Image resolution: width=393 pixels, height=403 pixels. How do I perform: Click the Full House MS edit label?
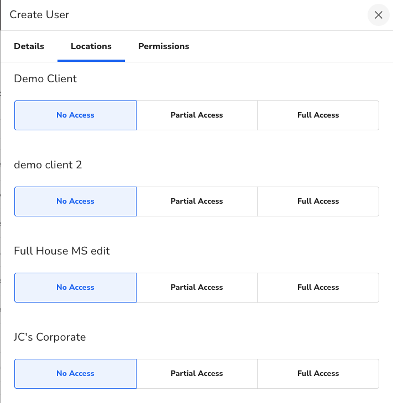click(x=62, y=251)
